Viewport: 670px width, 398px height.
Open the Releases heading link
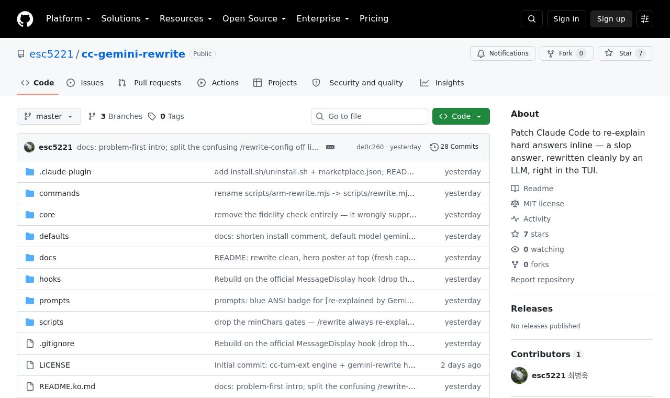point(532,309)
